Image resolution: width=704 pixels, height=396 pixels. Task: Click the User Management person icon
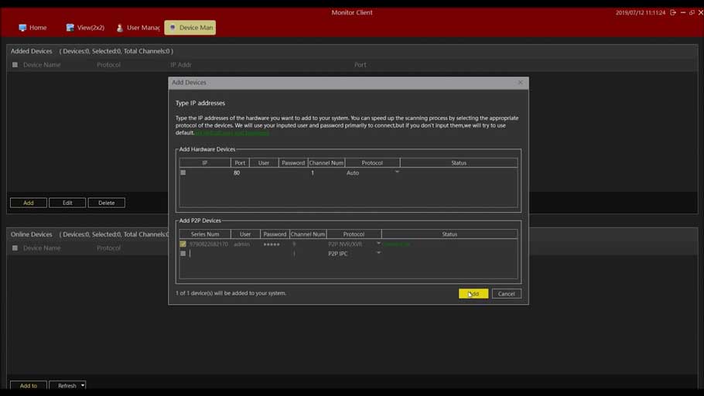point(120,28)
